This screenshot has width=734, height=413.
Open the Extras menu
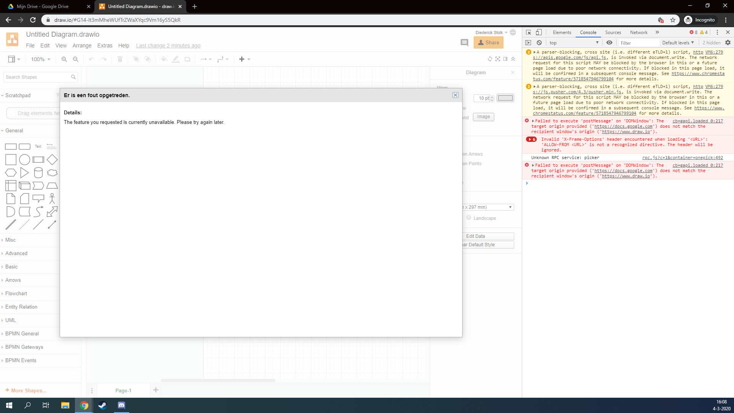[105, 46]
